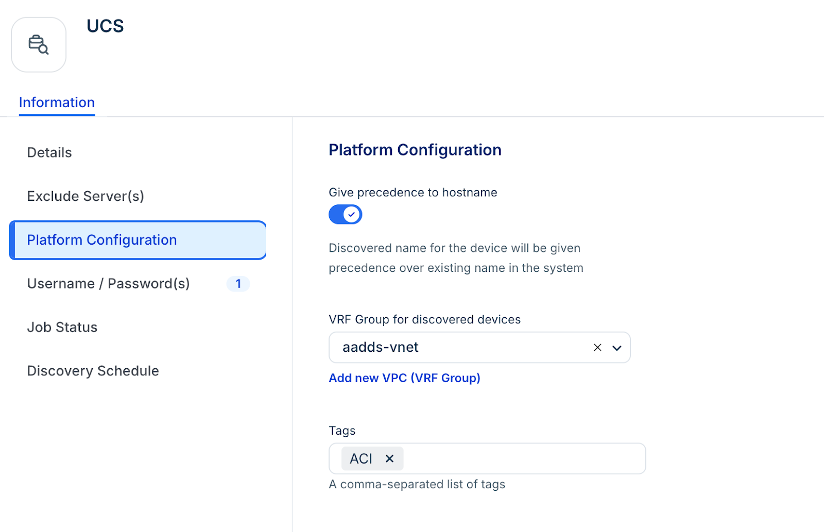Screen dimensions: 824x532
Task: Click the Username / Password(s) count badge
Action: point(238,284)
